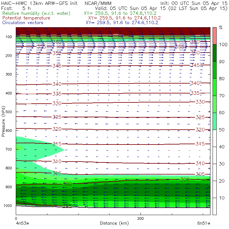Click the '200' distance axis tick label
The image size is (229, 229).
tap(140, 218)
